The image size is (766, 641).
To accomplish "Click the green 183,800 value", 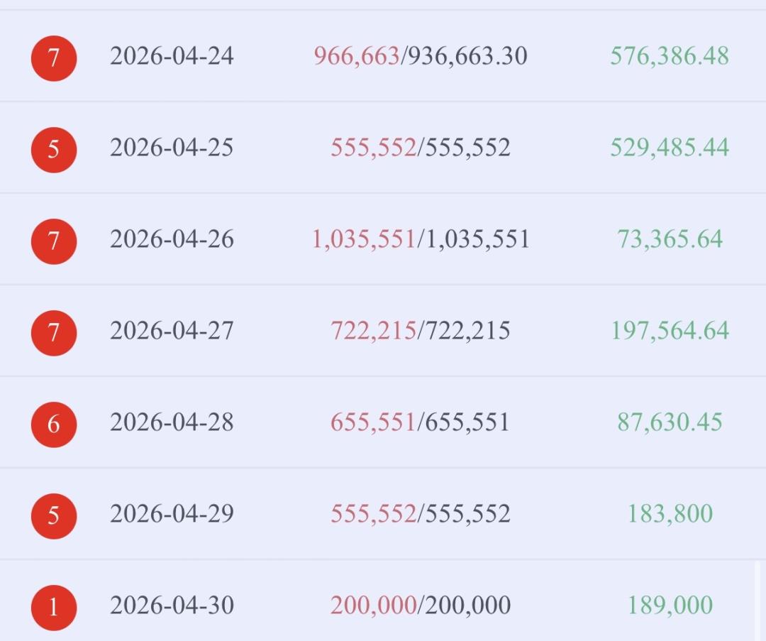I will (x=670, y=514).
